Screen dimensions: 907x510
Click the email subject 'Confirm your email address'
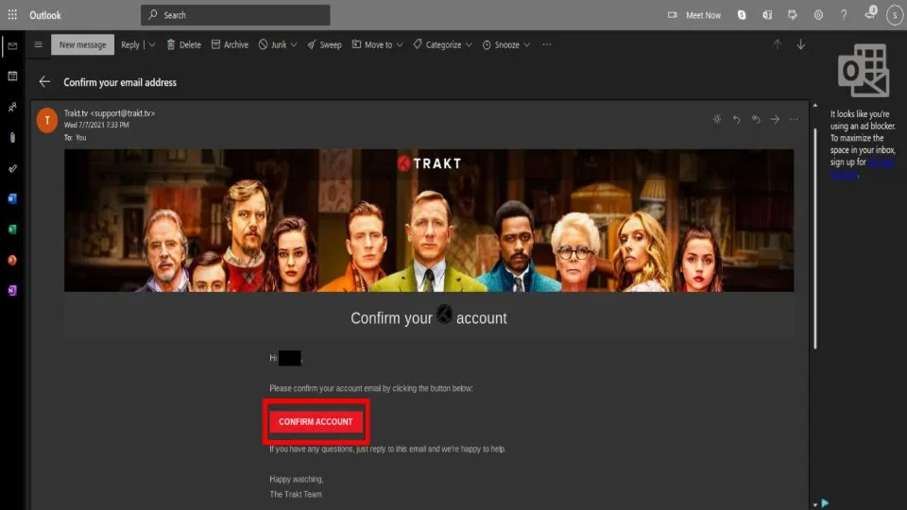120,82
